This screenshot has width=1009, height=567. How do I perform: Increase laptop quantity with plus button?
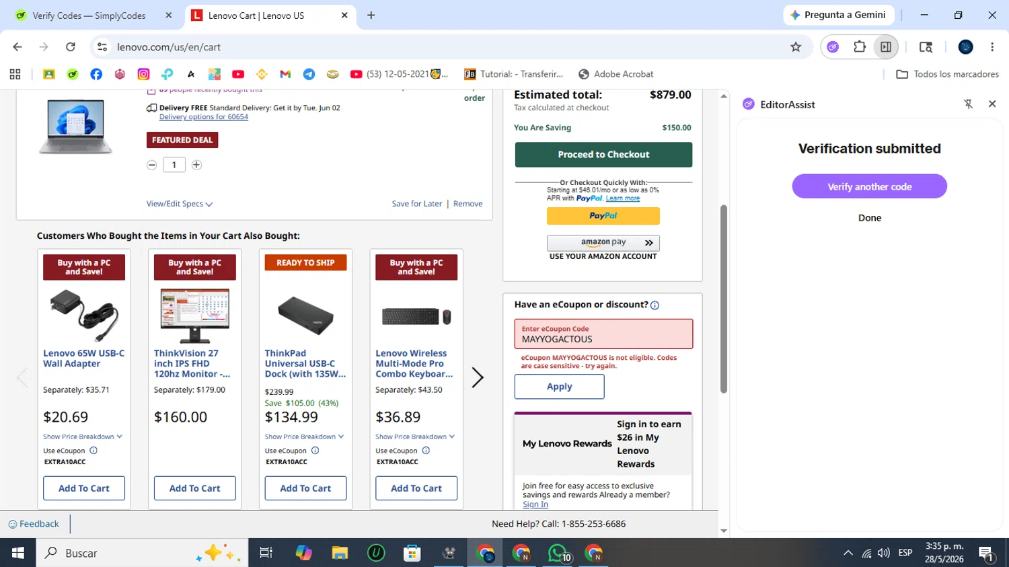coord(196,165)
